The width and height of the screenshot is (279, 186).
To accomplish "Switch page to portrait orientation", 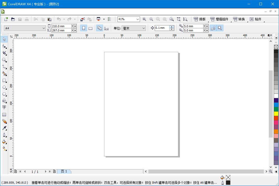I will [x=84, y=28].
